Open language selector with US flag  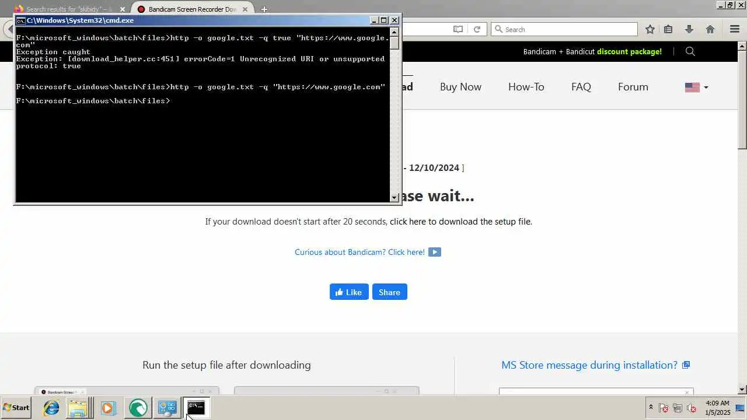click(696, 87)
